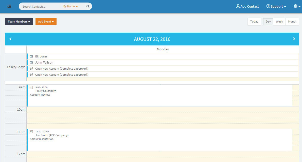The height and width of the screenshot is (162, 302).
Task: Open the Support dropdown menu
Action: point(276,6)
